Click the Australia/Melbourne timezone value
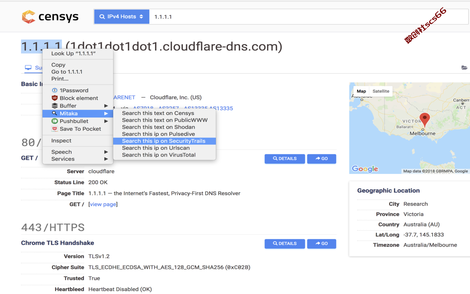Image resolution: width=470 pixels, height=294 pixels. click(x=430, y=245)
